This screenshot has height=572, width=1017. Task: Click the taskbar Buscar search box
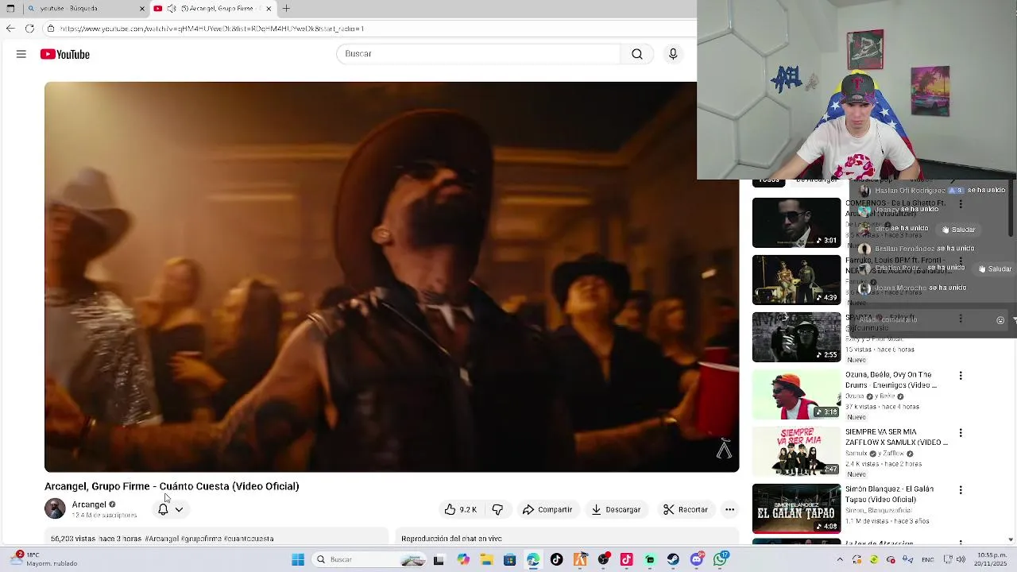pyautogui.click(x=369, y=560)
